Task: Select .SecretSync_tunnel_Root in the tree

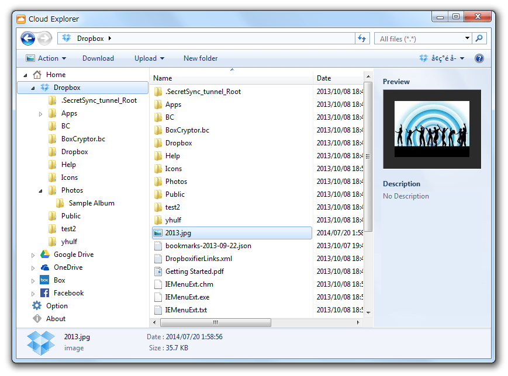Action: coord(99,100)
